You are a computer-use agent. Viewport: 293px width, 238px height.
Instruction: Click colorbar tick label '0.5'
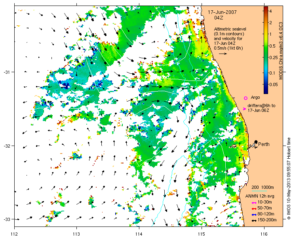tap(272, 46)
